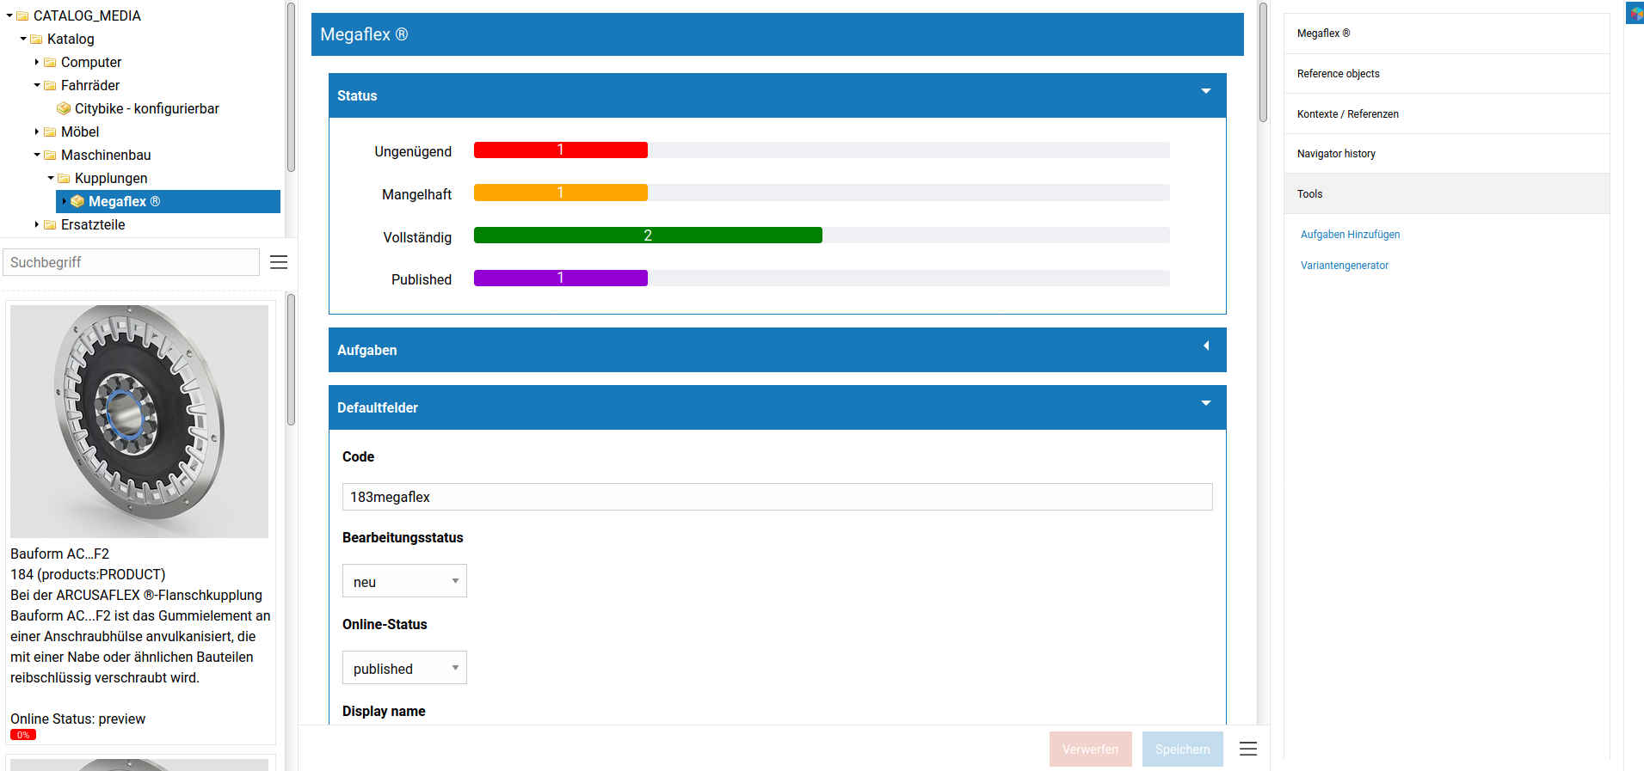Screen dimensions: 1644x771
Task: Open the bottom actions hamburger menu
Action: pos(1248,749)
